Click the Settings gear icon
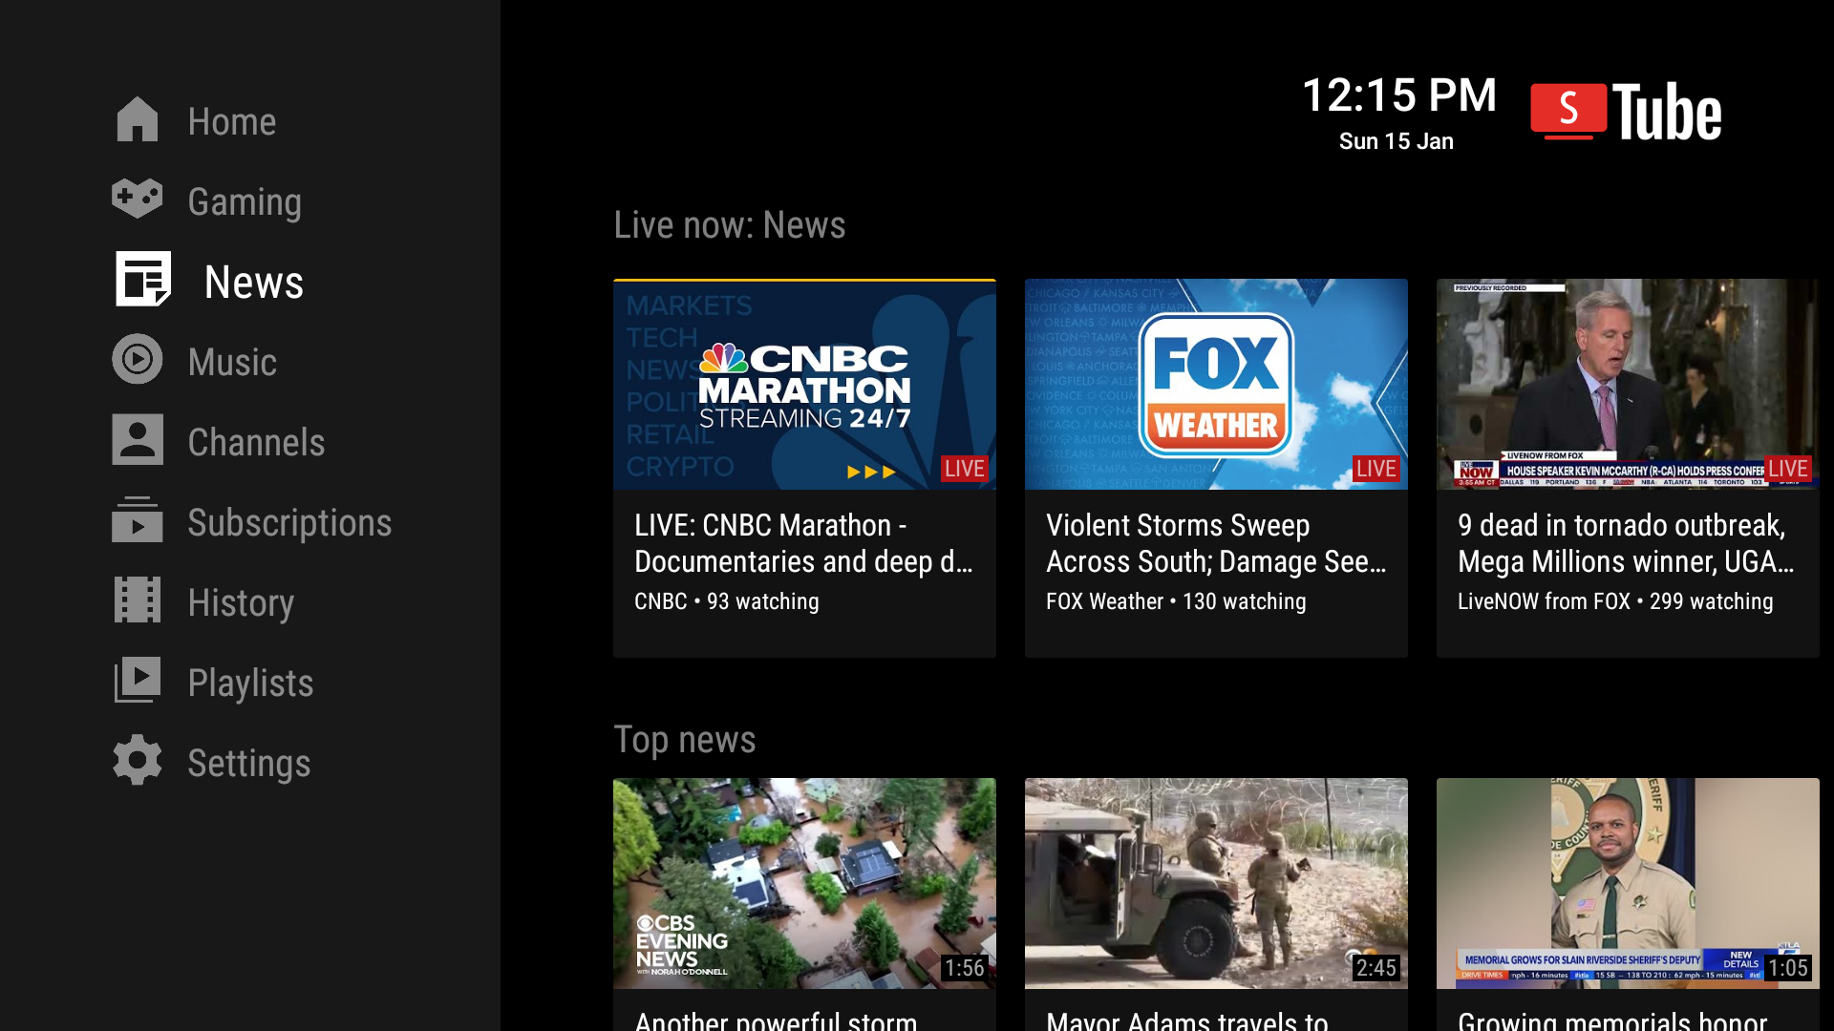The height and width of the screenshot is (1031, 1834). [x=137, y=760]
